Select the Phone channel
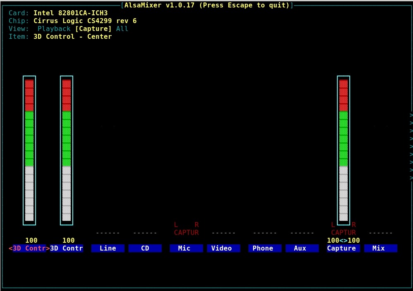The width and height of the screenshot is (413, 291). click(265, 248)
